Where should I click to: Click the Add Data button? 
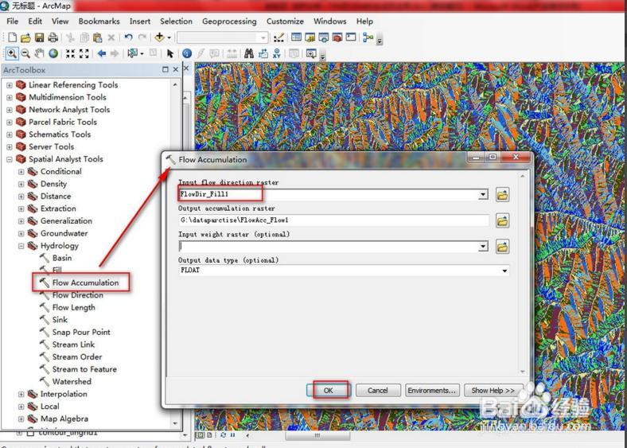coord(159,37)
